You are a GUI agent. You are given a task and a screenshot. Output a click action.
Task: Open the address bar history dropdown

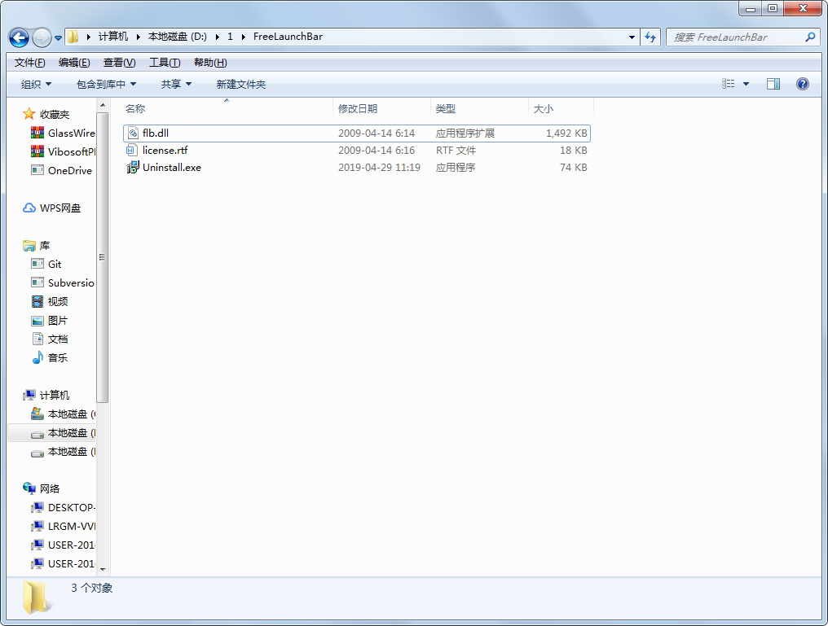632,37
